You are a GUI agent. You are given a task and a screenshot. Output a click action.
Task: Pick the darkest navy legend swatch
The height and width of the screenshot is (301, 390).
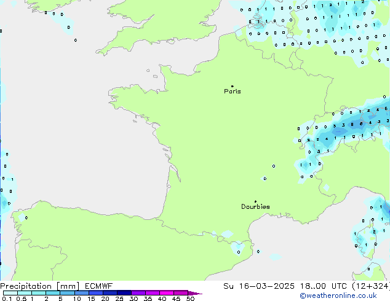124,293
